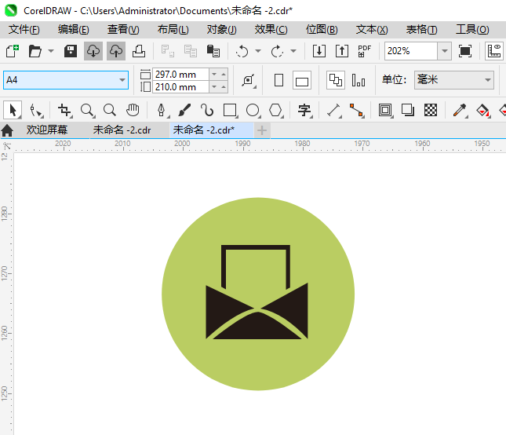Select the dimension line tool
The width and height of the screenshot is (506, 435).
coord(333,111)
